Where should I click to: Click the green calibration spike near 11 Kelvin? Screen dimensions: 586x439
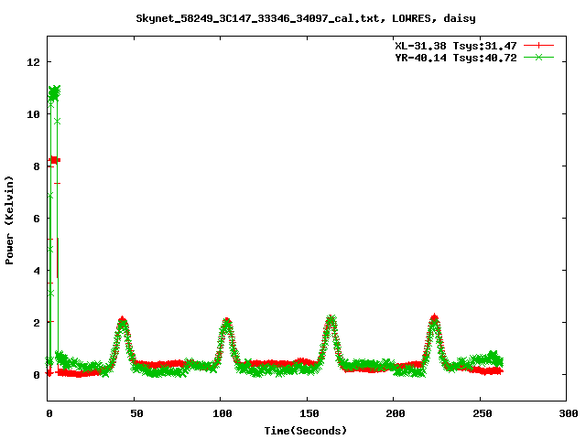[54, 92]
